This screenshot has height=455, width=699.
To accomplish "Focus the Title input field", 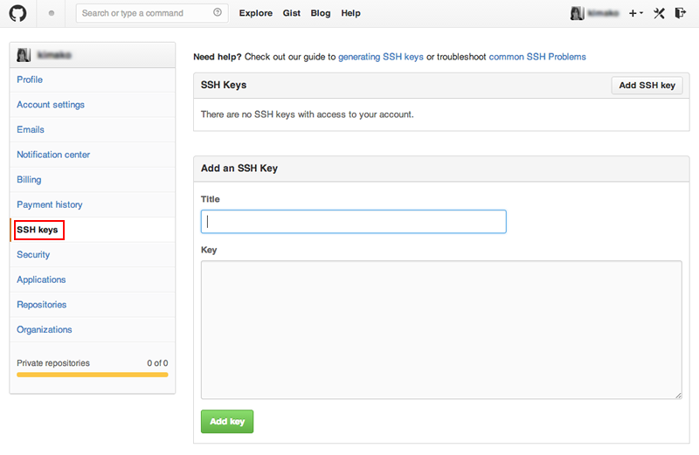I will point(353,222).
